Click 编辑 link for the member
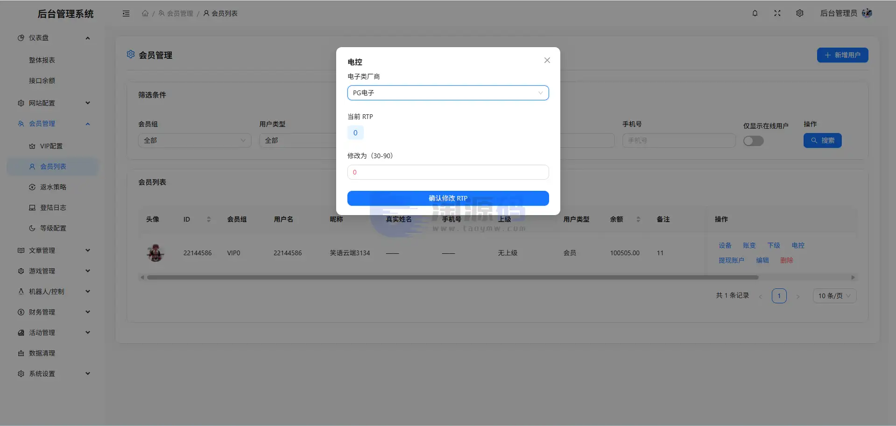 point(762,260)
